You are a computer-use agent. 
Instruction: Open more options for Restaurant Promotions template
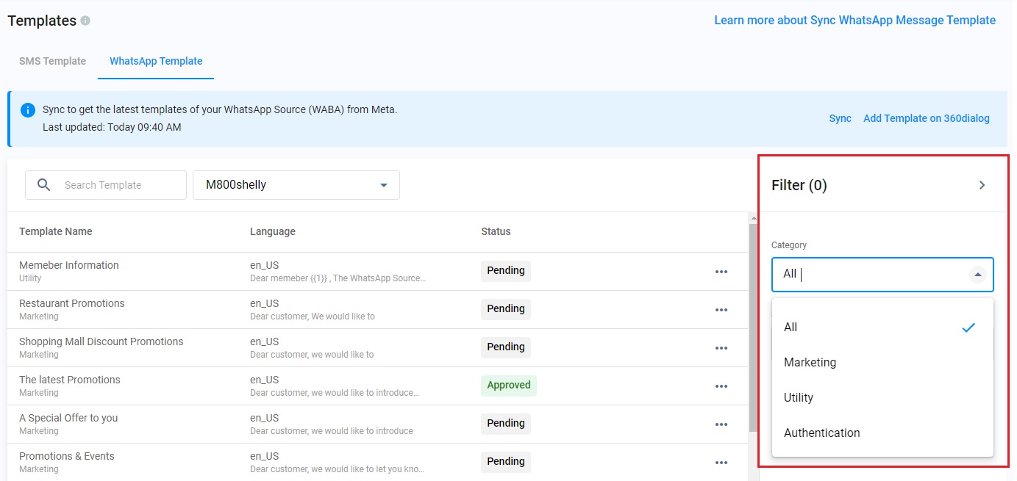(721, 310)
